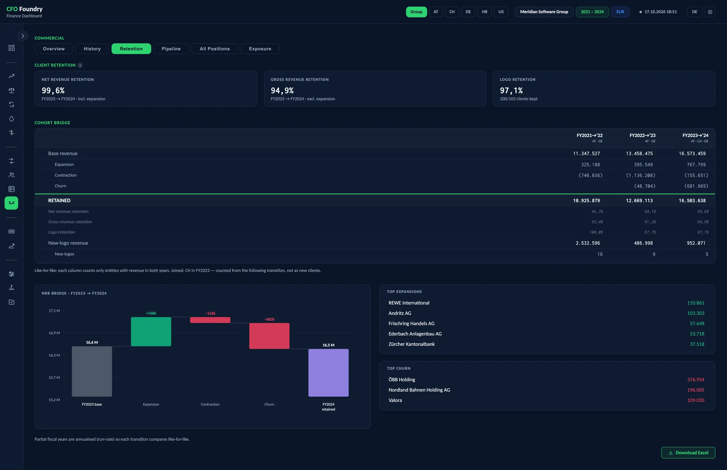Click the 17.10.2026 18:51 timestamp
Image resolution: width=727 pixels, height=470 pixels.
(660, 12)
